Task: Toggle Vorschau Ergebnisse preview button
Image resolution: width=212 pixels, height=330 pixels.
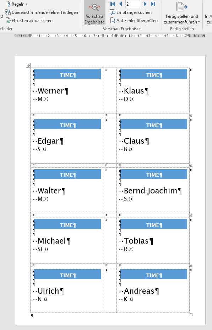Action: [94, 13]
